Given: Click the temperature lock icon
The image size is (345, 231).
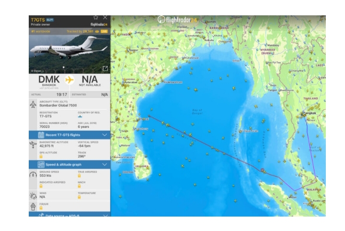Looking at the screenshot, I should 79,197.
